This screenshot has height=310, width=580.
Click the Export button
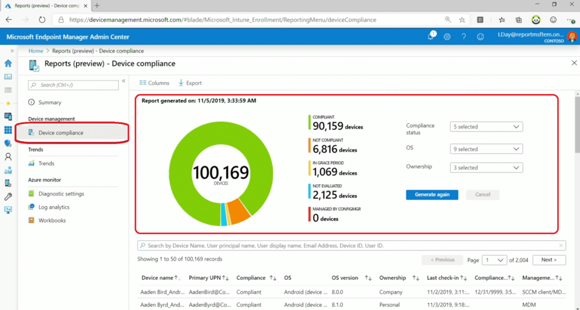[x=190, y=83]
